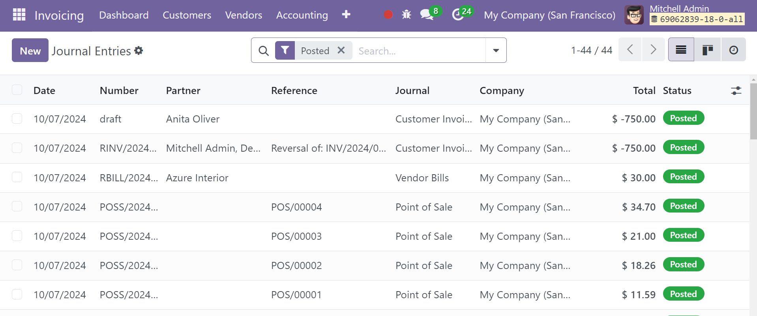Select all rows with header checkbox

coord(17,90)
